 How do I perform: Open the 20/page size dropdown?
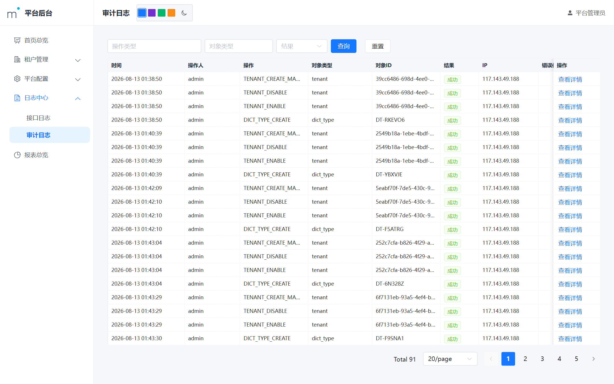[450, 359]
